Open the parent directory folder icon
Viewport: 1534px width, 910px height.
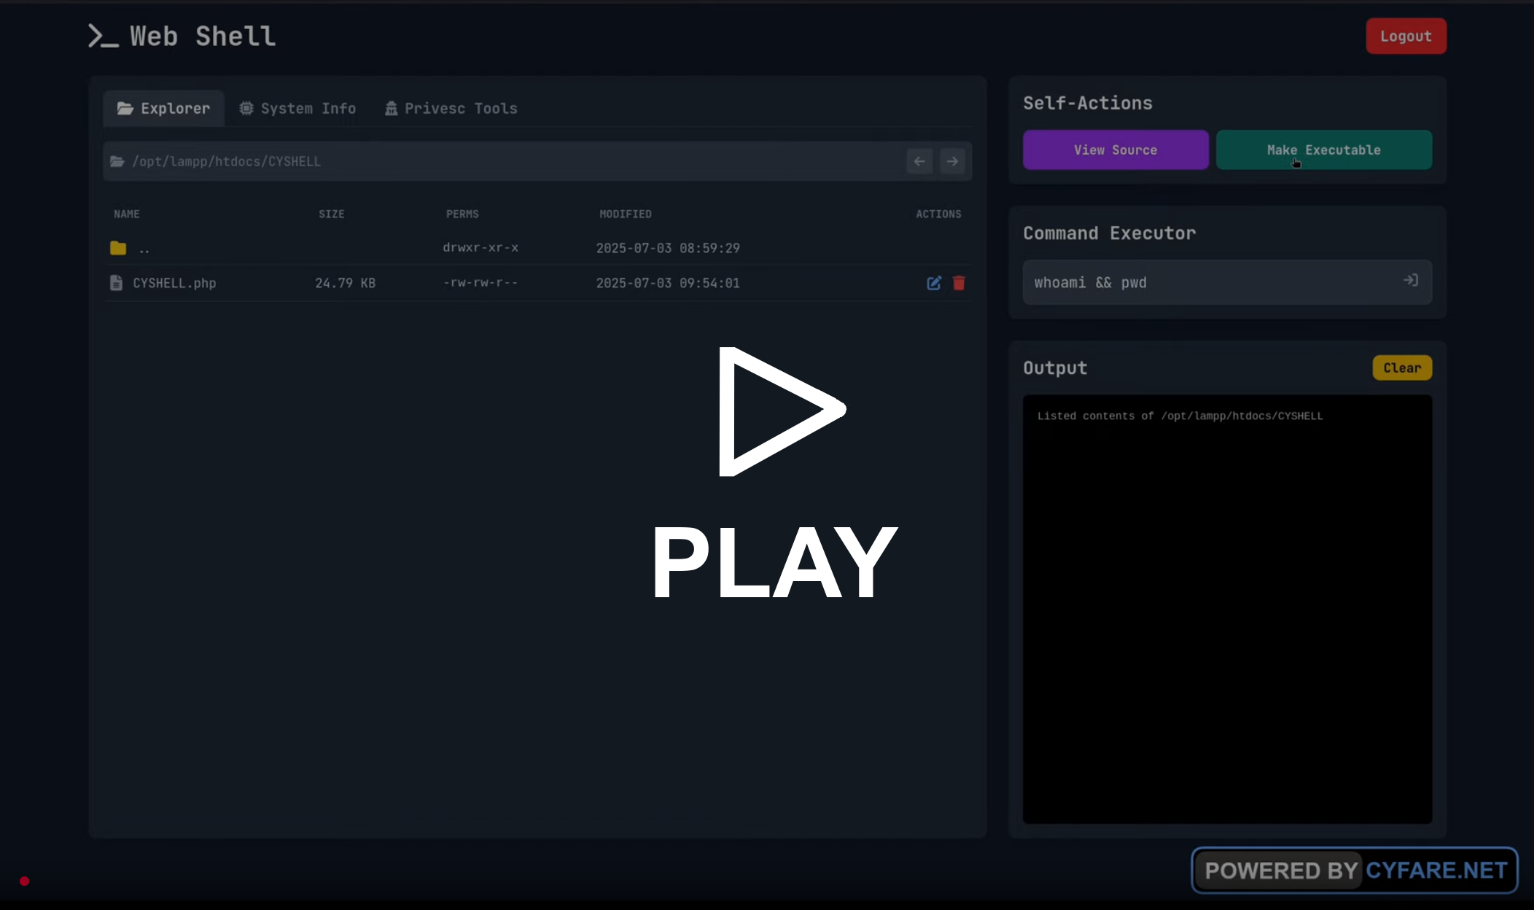pyautogui.click(x=118, y=248)
